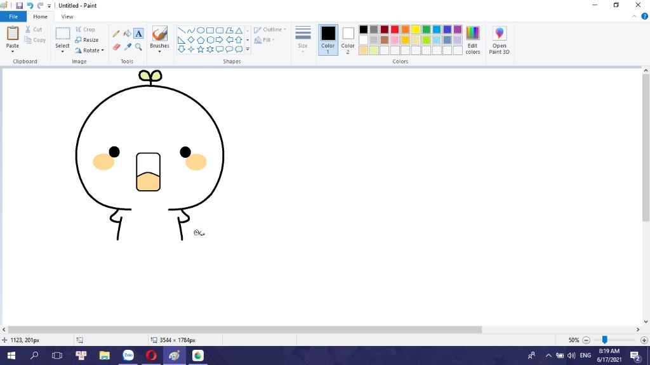This screenshot has width=650, height=365.
Task: Activate Color 2 background selector
Action: click(x=348, y=40)
